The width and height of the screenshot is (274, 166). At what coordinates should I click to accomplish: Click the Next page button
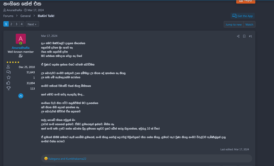tap(32, 24)
